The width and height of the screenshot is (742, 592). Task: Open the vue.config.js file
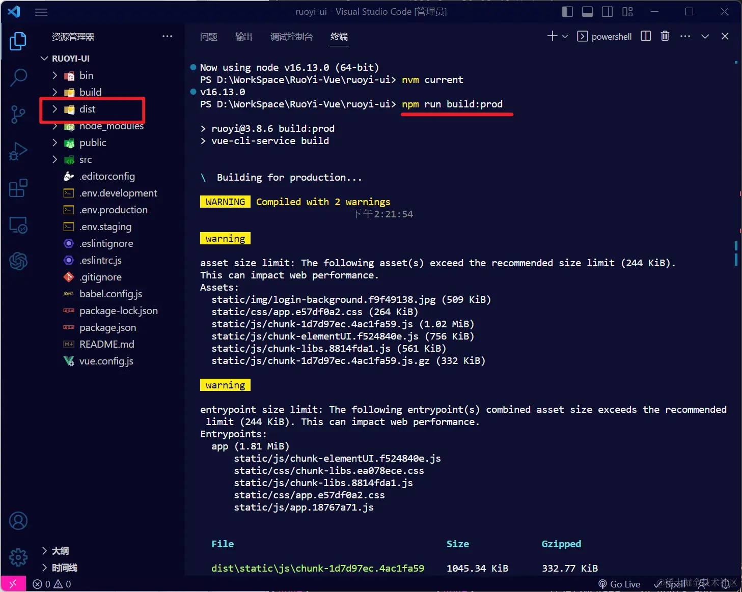(x=106, y=361)
